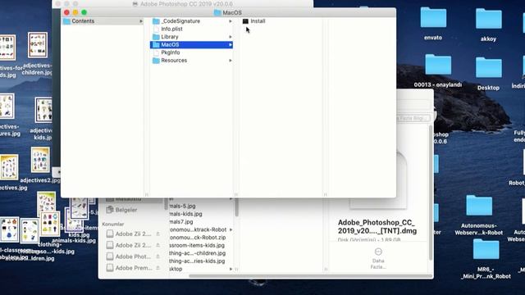Eject the second Adobe Zii 2... volume

point(157,245)
